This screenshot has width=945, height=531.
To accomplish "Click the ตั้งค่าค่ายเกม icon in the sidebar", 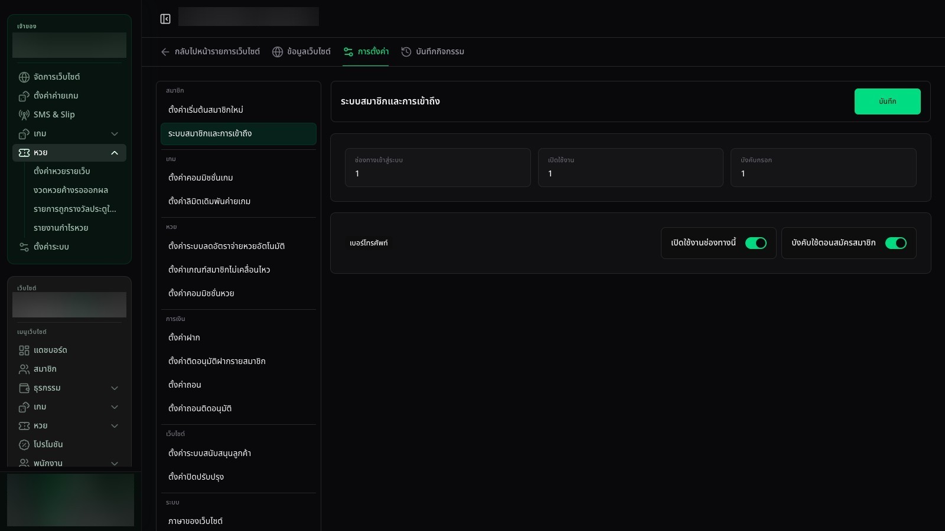I will tap(24, 96).
